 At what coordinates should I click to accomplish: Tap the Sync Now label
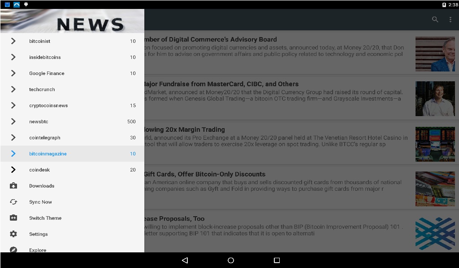pos(40,202)
